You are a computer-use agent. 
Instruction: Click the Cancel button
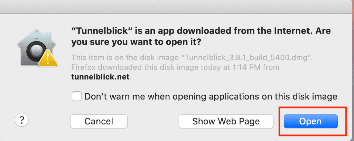[99, 121]
